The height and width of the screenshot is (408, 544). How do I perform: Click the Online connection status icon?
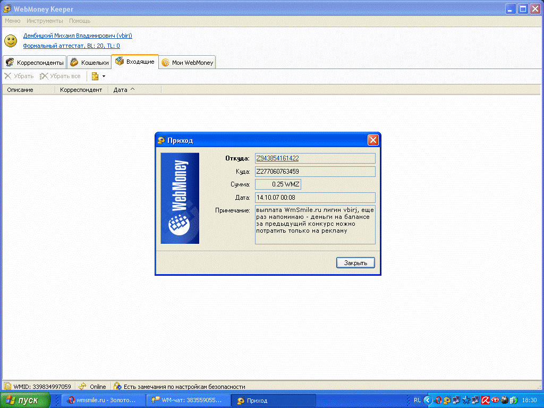pos(83,387)
